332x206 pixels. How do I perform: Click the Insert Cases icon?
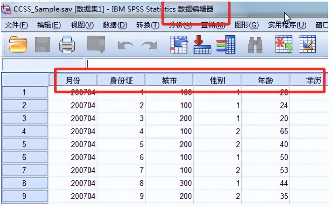click(x=283, y=45)
